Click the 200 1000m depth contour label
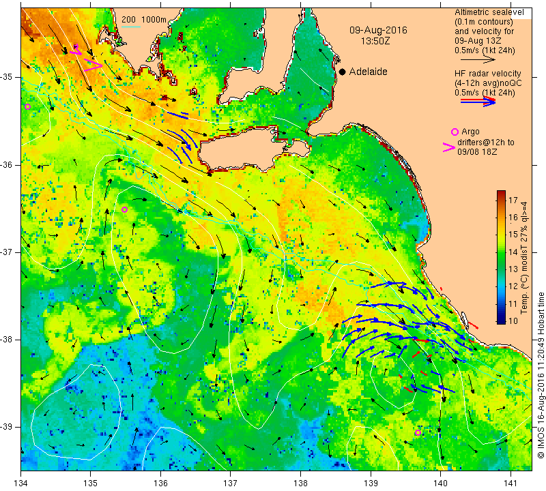This screenshot has width=546, height=491. pyautogui.click(x=144, y=20)
